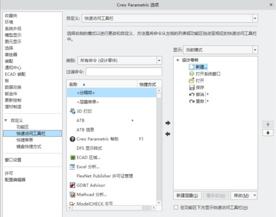Click the 修改(M) button
The height and width of the screenshot is (217, 276).
coord(241,195)
